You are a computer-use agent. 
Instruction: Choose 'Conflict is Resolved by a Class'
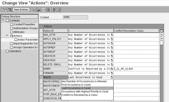point(79,95)
